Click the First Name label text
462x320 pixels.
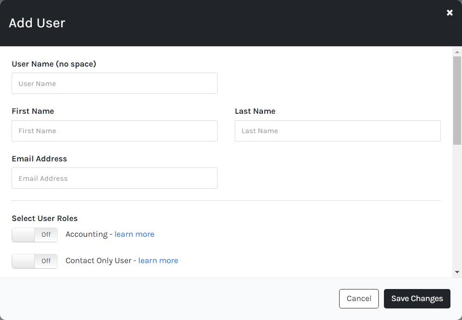[33, 111]
